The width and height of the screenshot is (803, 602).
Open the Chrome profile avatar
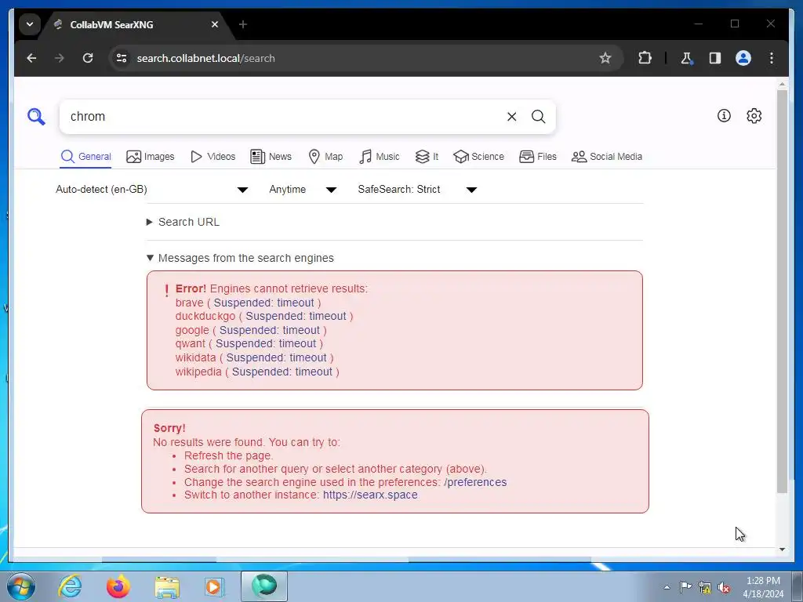coord(743,58)
